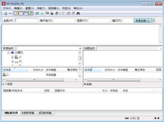Focus the 密码(W) password field
The image size is (164, 122).
pyautogui.click(x=100, y=20)
